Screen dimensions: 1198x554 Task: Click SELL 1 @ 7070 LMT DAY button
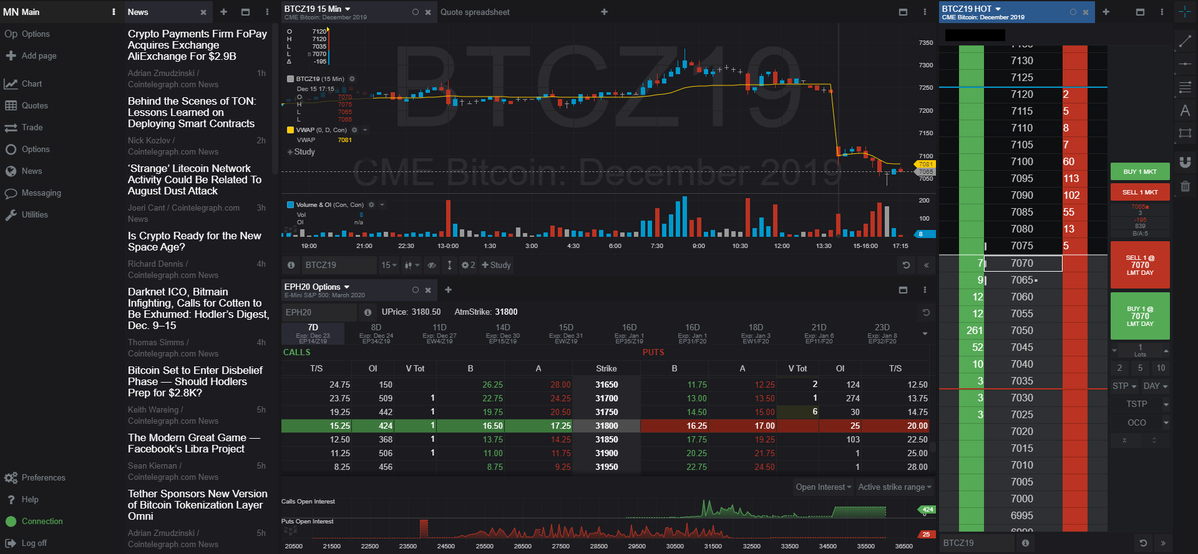1140,265
